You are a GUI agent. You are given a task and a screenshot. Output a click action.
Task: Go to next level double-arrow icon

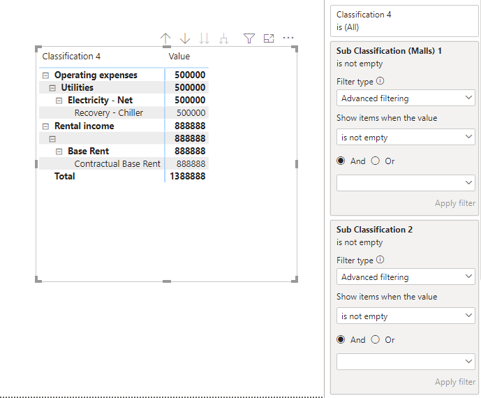coord(205,38)
